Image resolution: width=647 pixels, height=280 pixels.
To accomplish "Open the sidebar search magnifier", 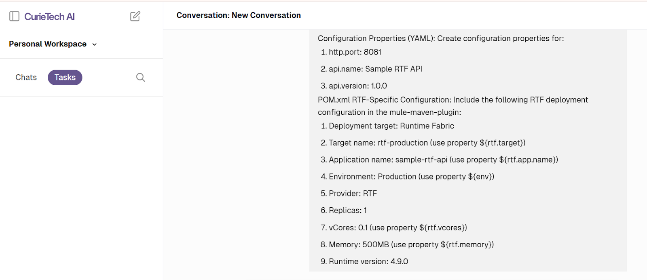I will tap(140, 77).
